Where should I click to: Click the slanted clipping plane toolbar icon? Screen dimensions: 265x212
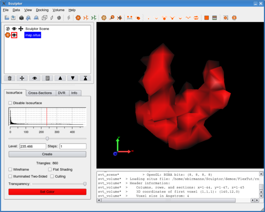point(52,18)
